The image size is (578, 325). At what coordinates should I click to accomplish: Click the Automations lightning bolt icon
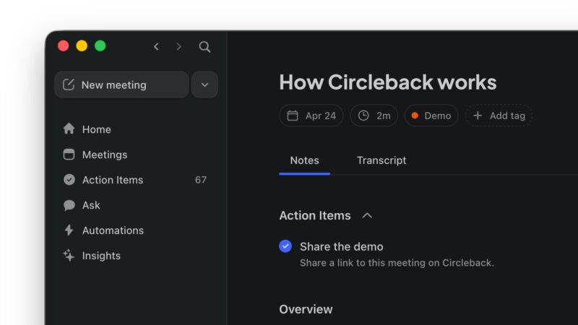(69, 230)
